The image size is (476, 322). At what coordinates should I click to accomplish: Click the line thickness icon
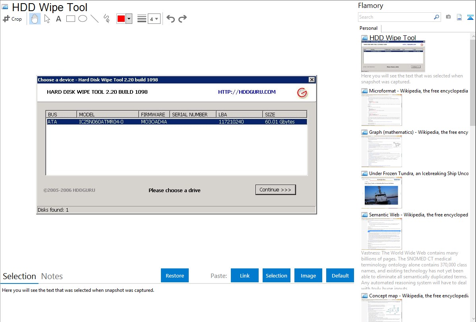[142, 19]
